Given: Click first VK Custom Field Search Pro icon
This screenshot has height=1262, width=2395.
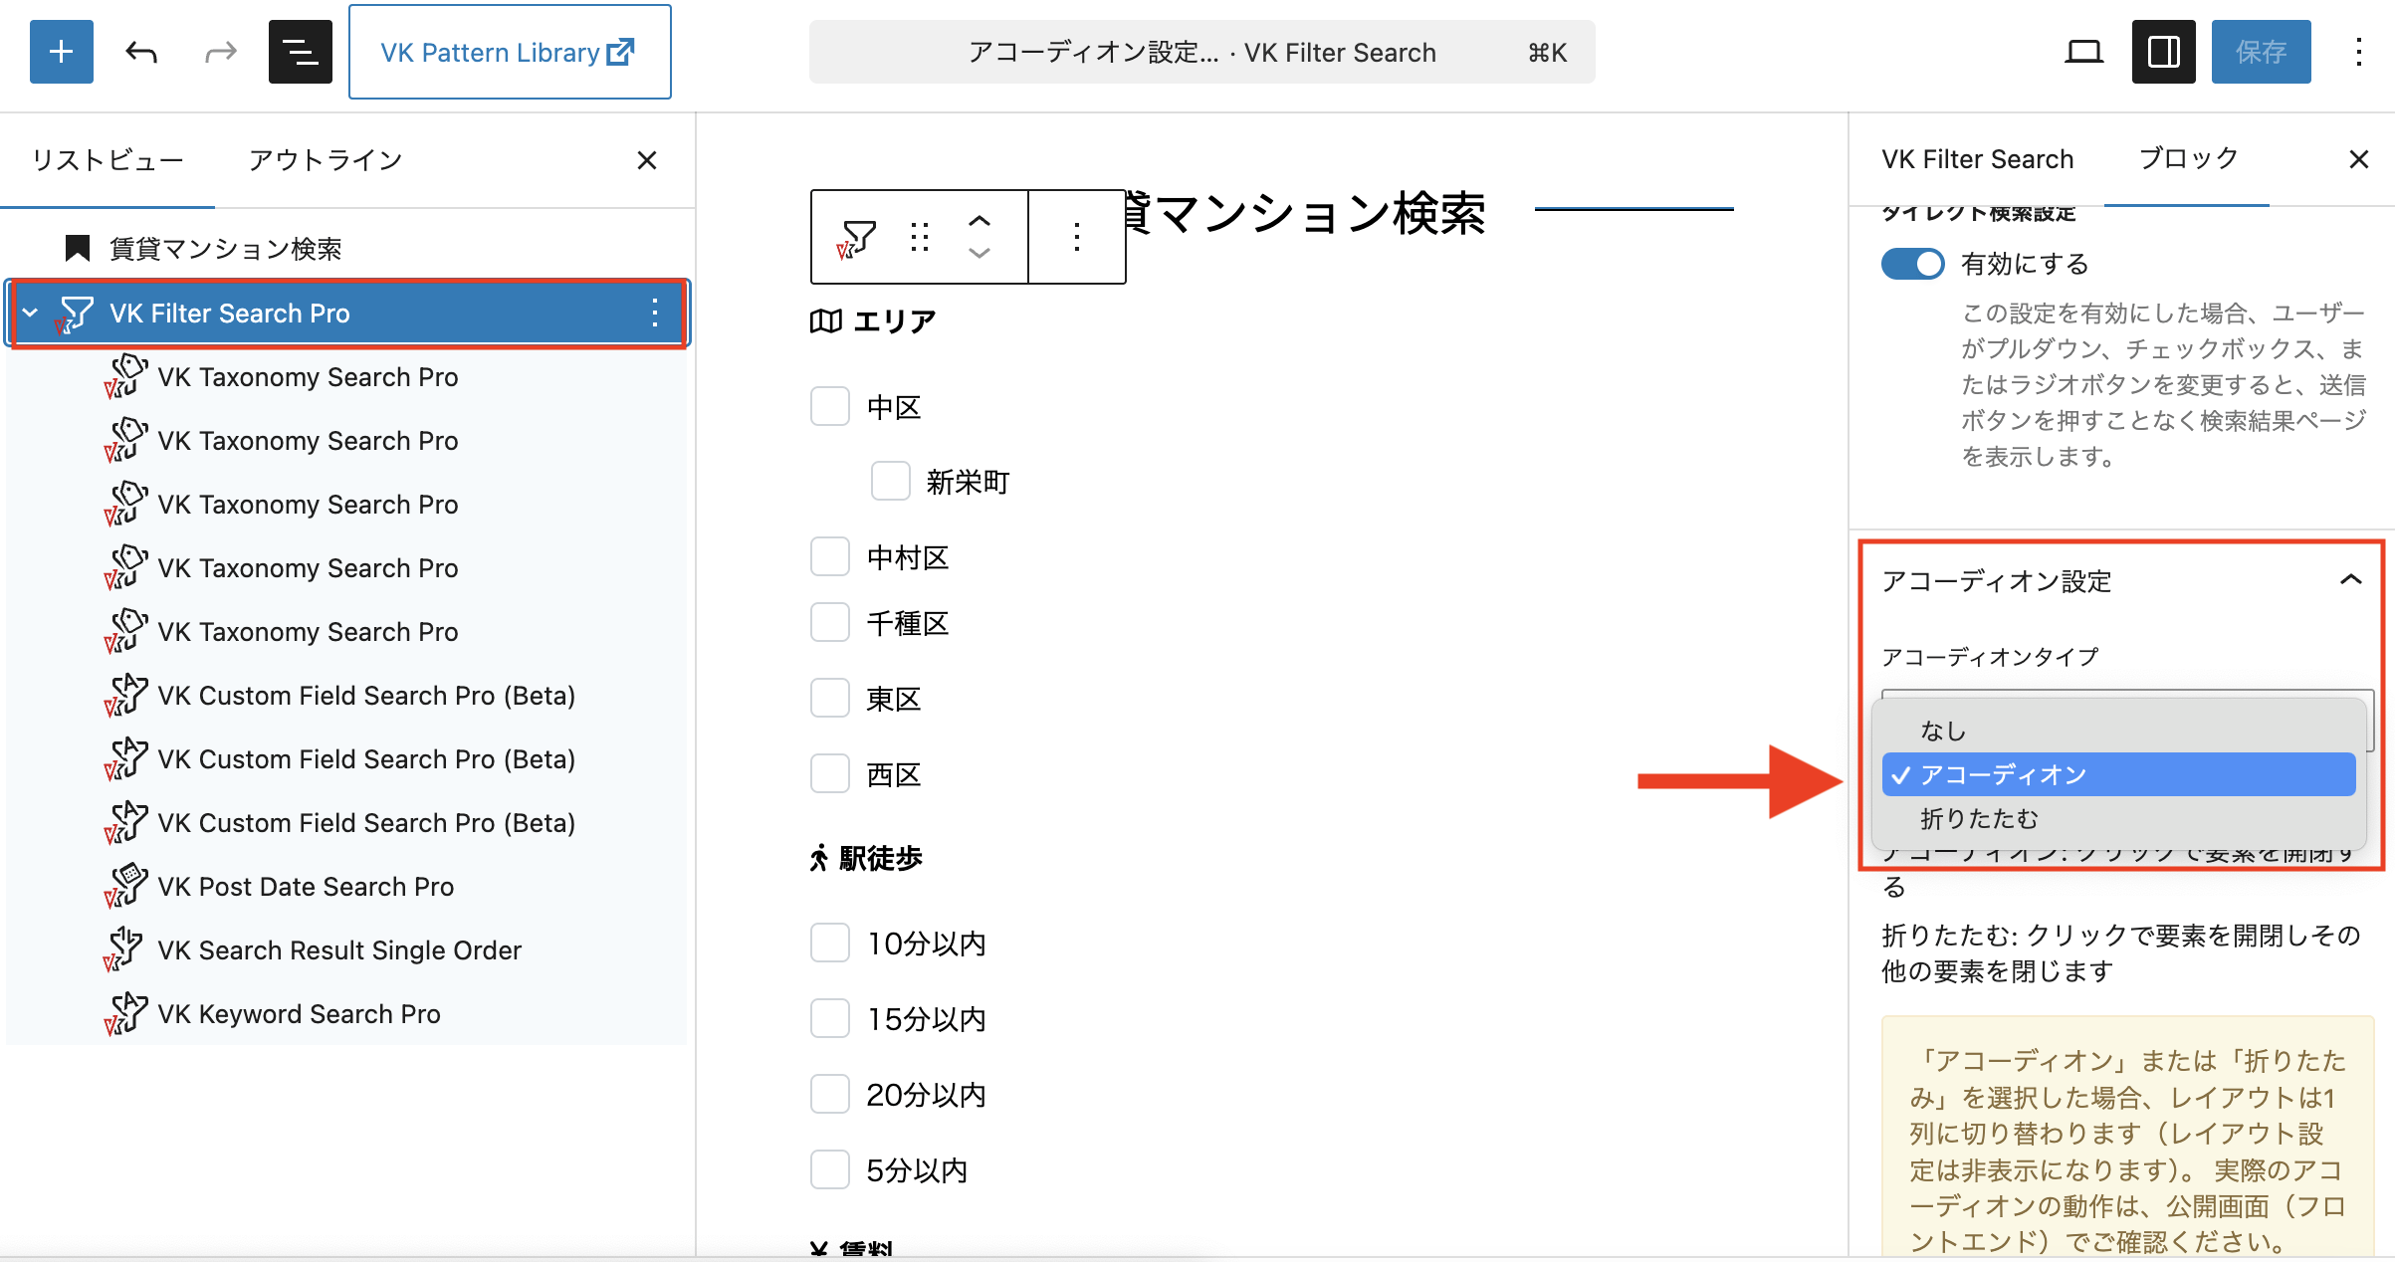Looking at the screenshot, I should point(125,696).
